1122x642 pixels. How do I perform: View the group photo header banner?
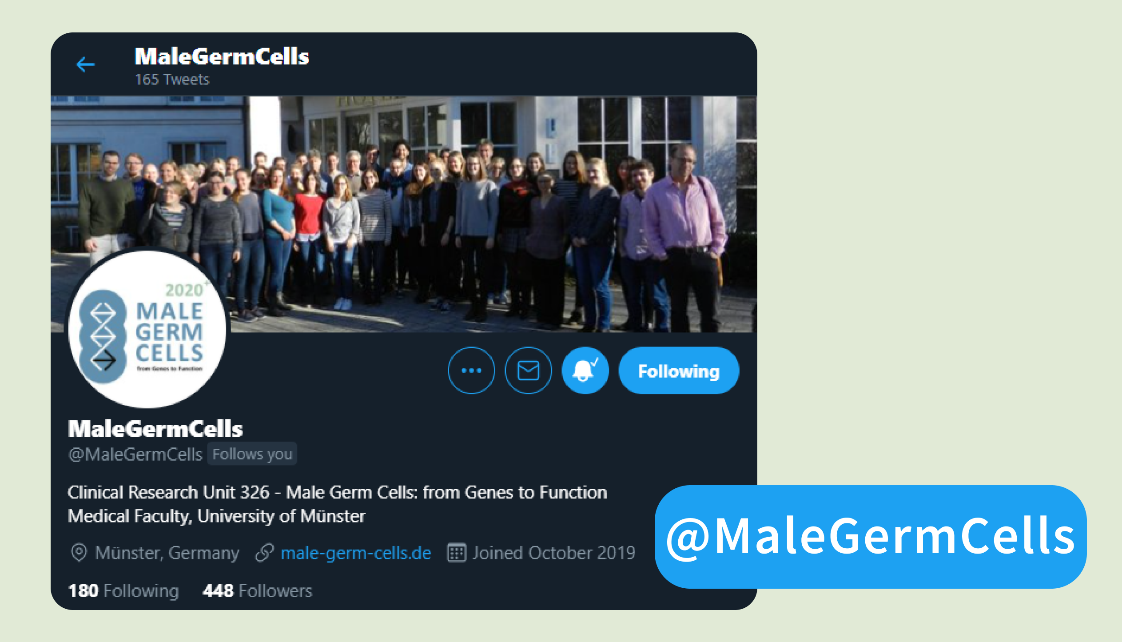404,214
